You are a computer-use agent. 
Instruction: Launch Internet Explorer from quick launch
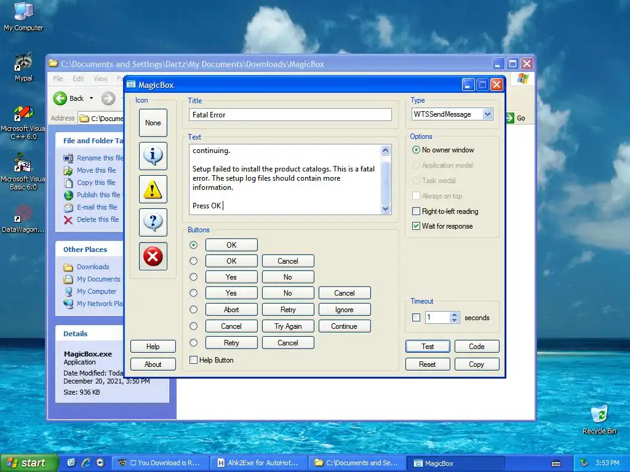click(x=86, y=463)
